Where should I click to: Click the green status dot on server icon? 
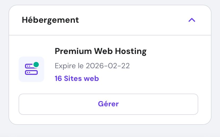(x=36, y=65)
